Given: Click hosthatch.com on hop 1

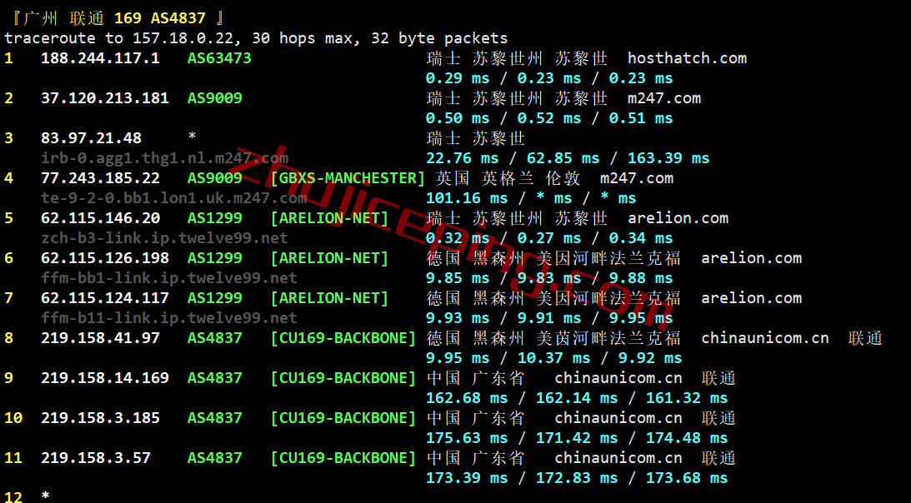Looking at the screenshot, I should 687,58.
